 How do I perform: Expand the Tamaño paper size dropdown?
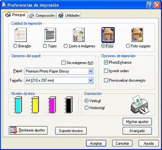[x=59, y=81]
